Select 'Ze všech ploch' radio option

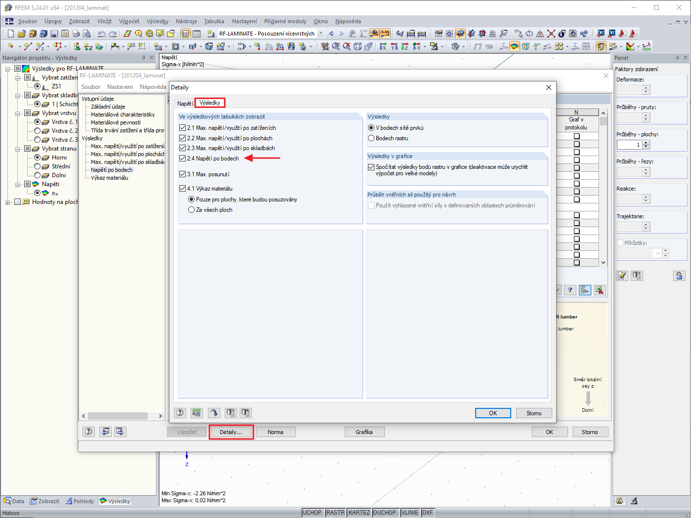point(192,210)
